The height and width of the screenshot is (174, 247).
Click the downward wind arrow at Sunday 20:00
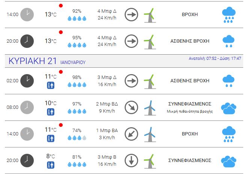[131, 161]
